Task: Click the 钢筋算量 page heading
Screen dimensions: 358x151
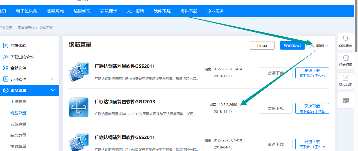Action: [x=80, y=45]
